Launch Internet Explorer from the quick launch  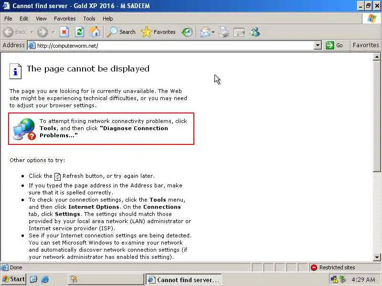45,279
